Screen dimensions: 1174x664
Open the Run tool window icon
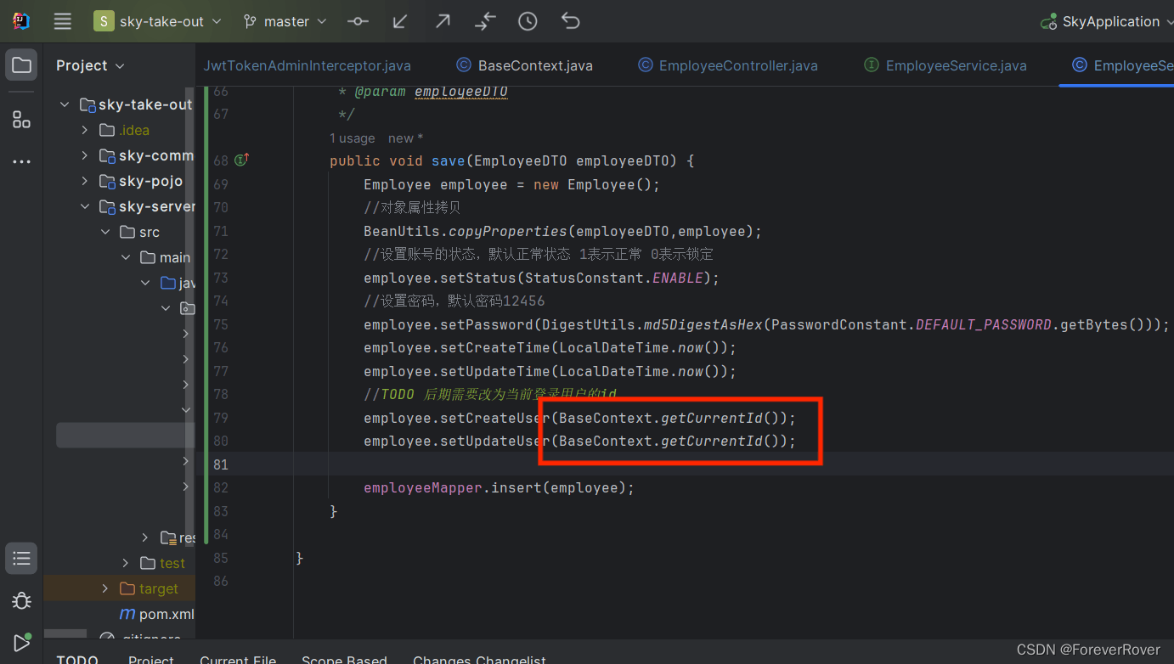pyautogui.click(x=21, y=643)
